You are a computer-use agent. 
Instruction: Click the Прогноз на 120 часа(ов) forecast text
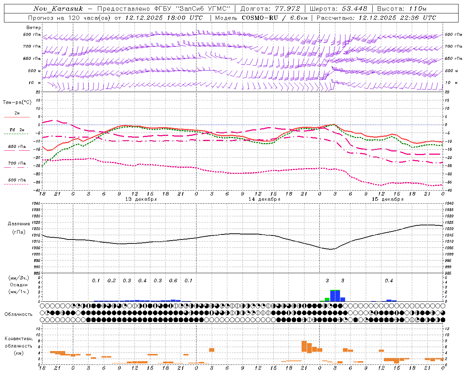click(x=70, y=18)
